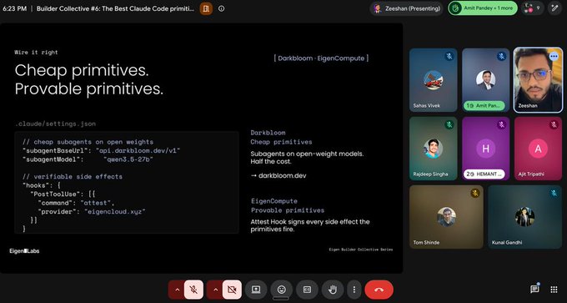Screen dimensions: 567x303
Task: Open options dots on Zeeshan's tile
Action: point(554,56)
